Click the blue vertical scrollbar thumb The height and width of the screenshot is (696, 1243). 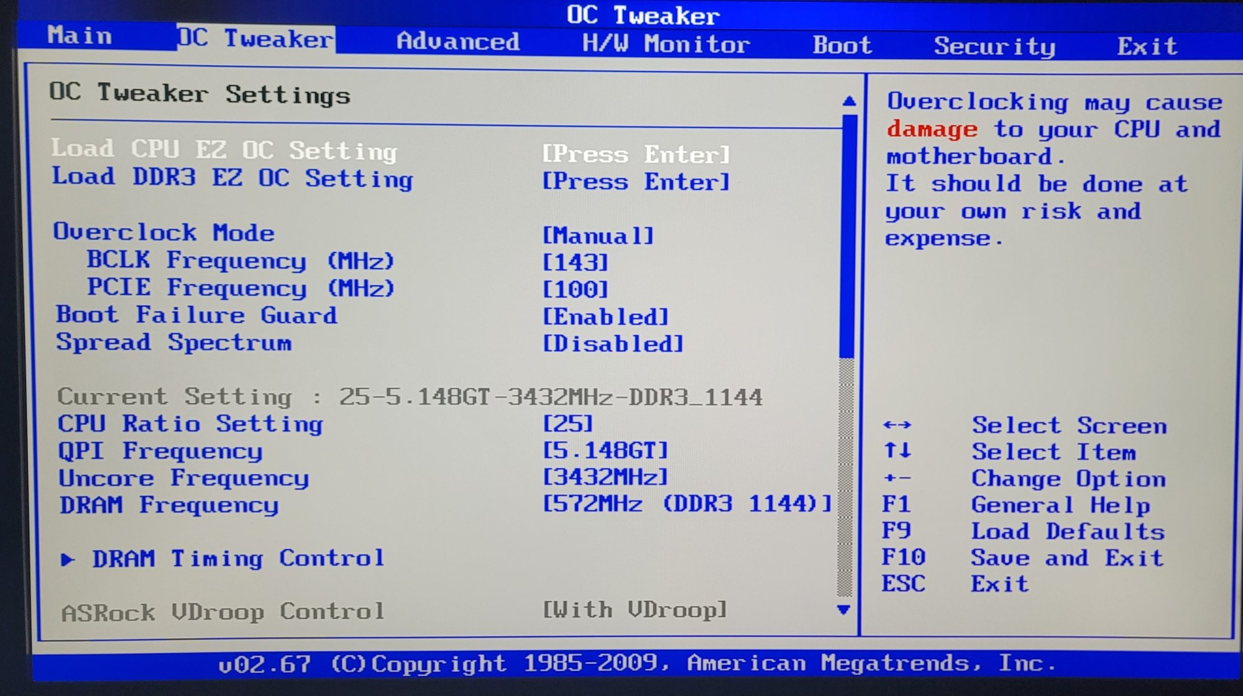847,236
